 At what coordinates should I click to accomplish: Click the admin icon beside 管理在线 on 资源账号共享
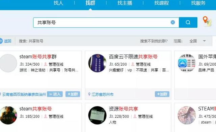click(x=135, y=116)
